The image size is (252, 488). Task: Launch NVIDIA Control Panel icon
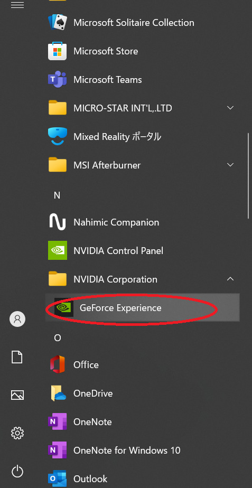pos(57,250)
